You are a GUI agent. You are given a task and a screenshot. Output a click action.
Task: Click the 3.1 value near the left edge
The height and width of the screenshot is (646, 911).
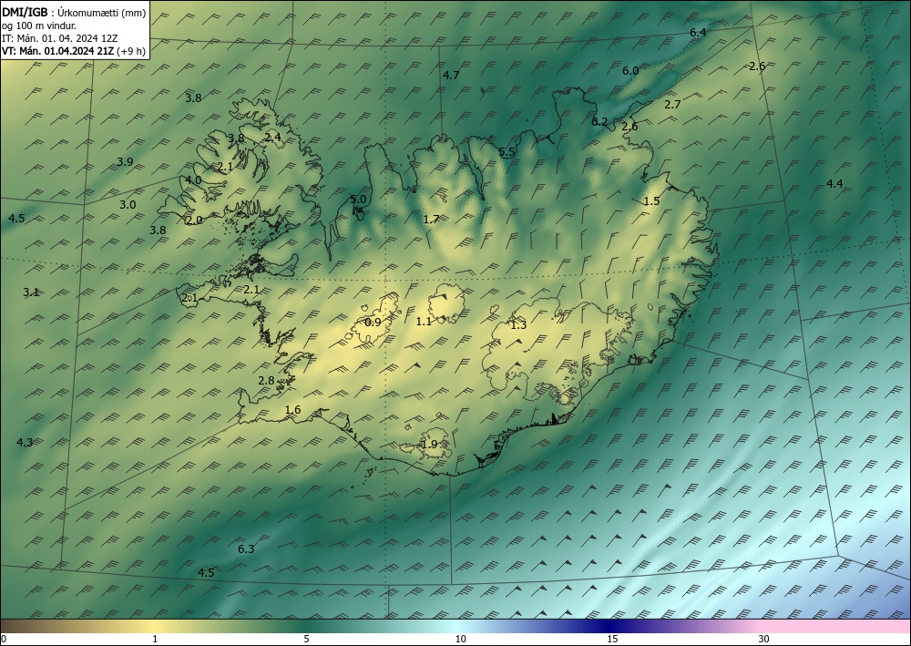point(31,292)
